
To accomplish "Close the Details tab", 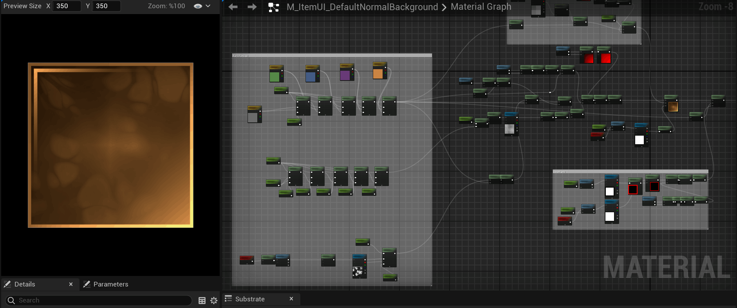I will pyautogui.click(x=71, y=284).
